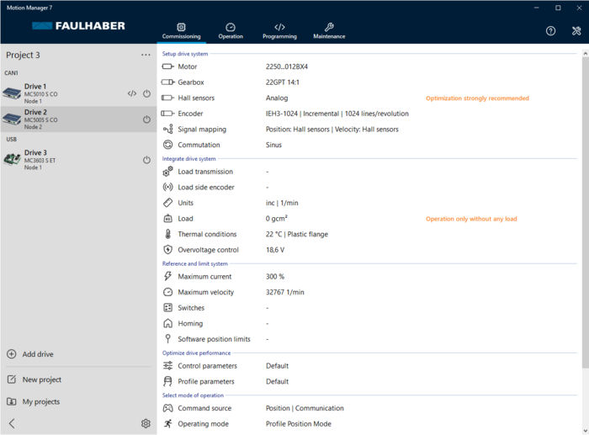This screenshot has width=589, height=435.
Task: Click the 'Optimization strongly recommended' warning
Action: click(477, 98)
